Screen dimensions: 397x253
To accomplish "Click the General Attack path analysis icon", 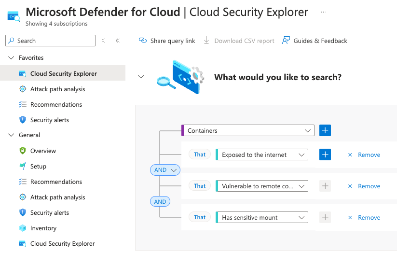I will coord(23,197).
